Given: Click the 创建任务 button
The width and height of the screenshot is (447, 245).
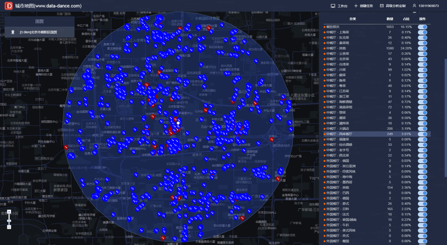Looking at the screenshot, I should 366,6.
